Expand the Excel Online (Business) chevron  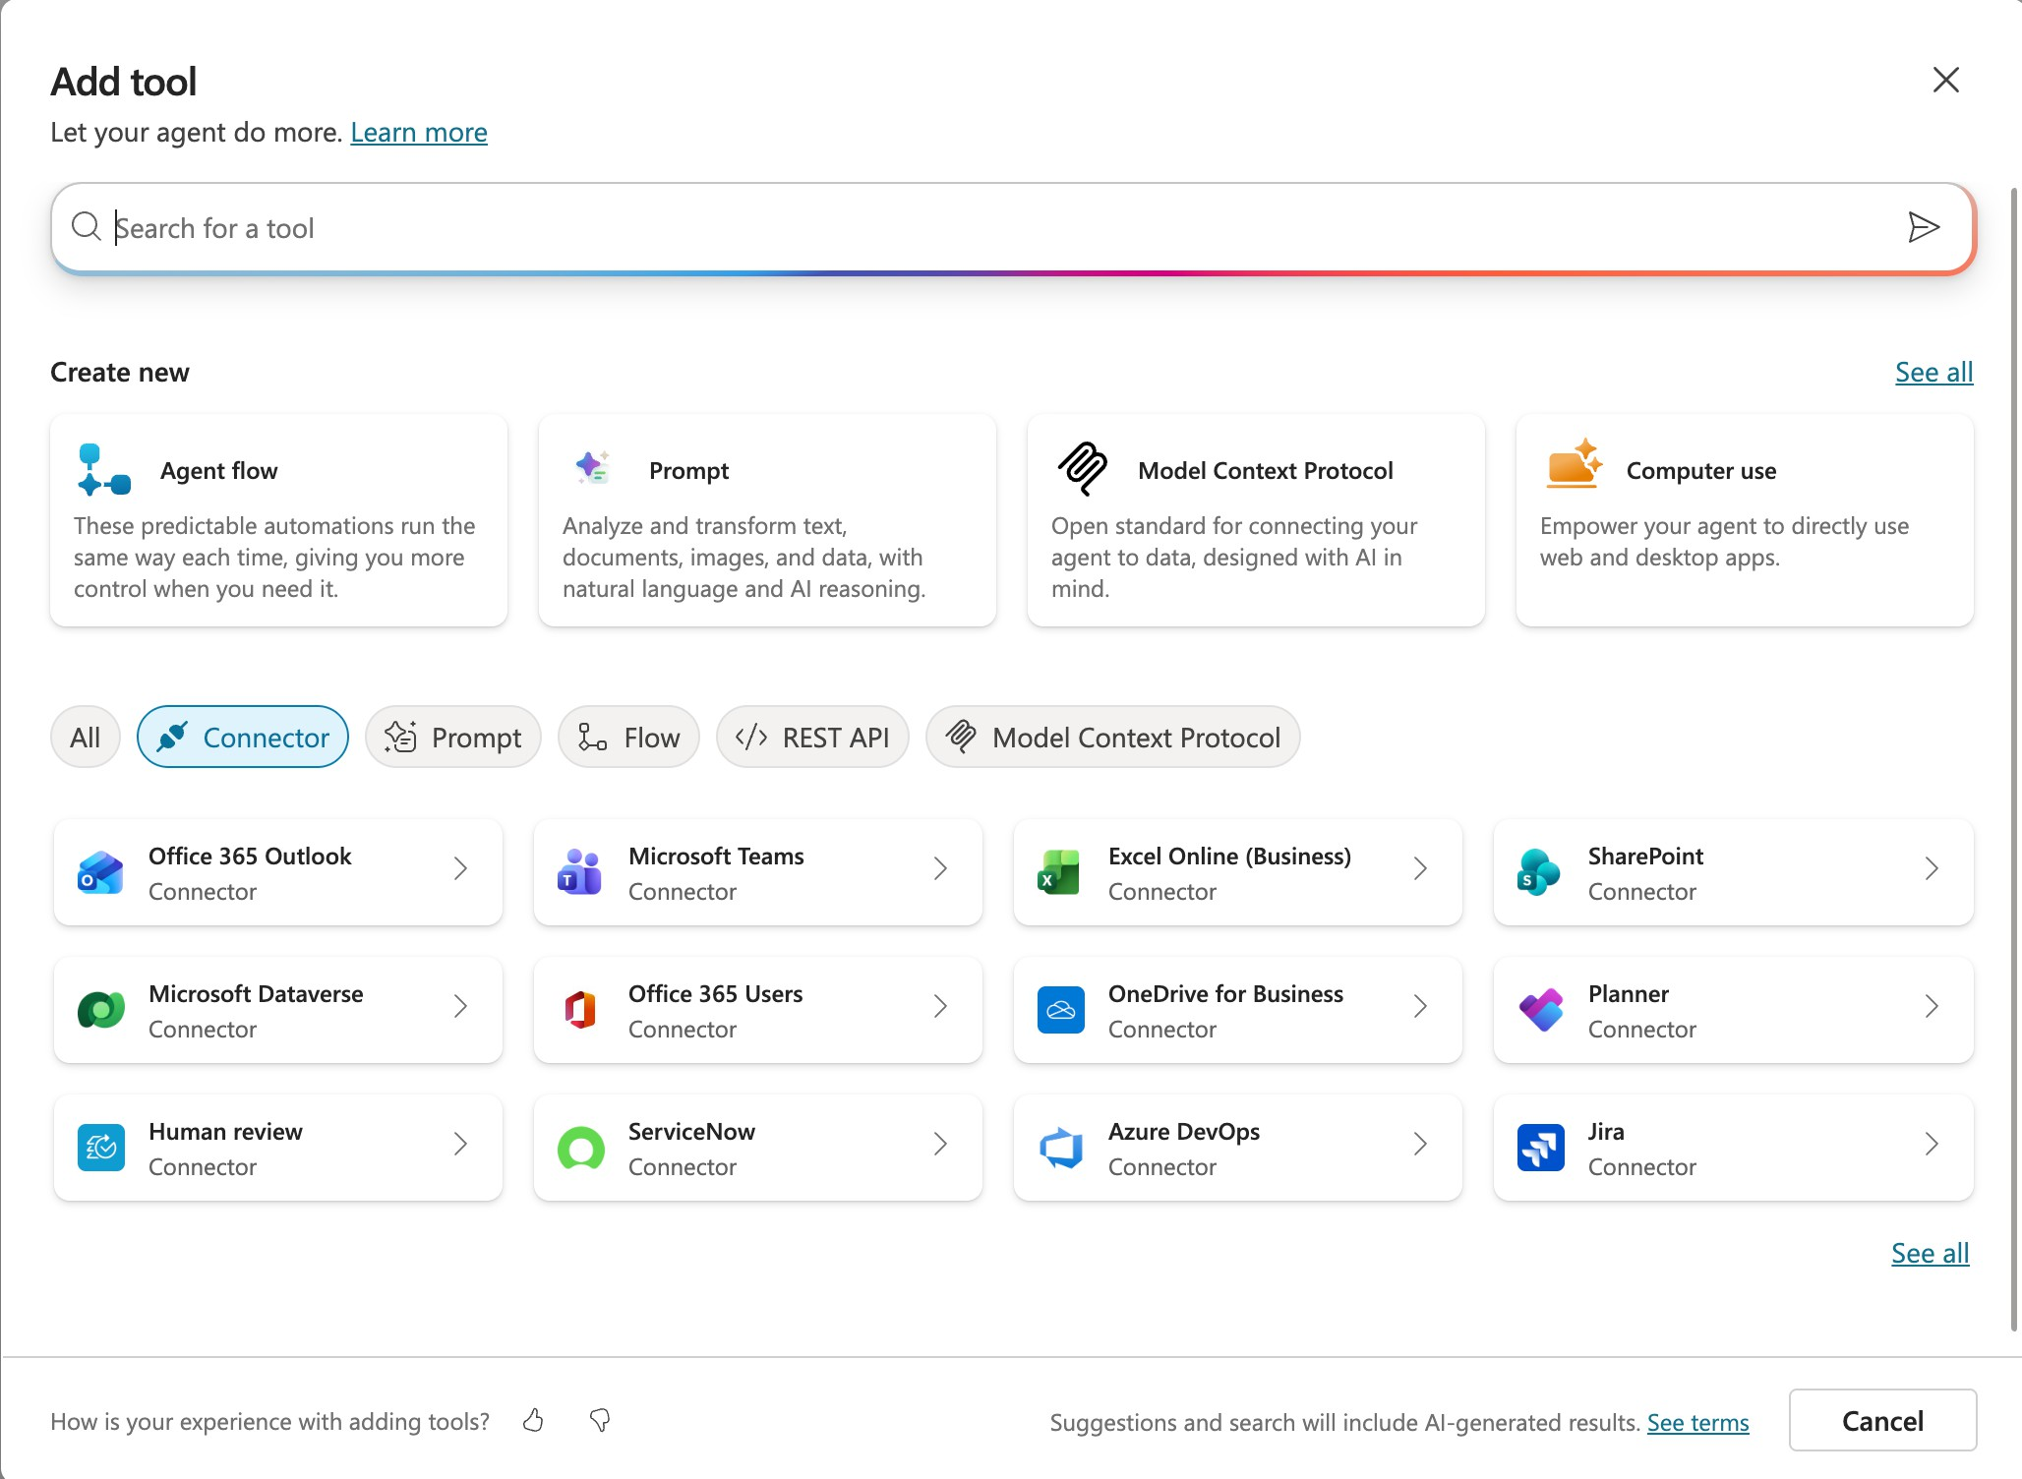(1420, 868)
